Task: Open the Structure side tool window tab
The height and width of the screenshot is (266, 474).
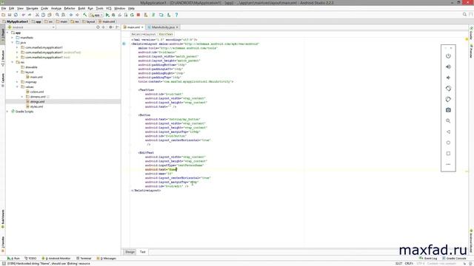Action: click(3, 58)
